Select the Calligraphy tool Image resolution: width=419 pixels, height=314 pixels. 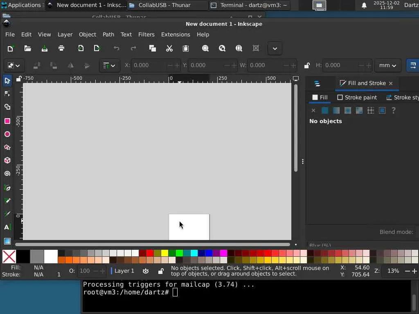(7, 214)
